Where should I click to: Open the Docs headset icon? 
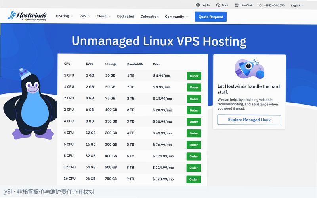coord(218,5)
